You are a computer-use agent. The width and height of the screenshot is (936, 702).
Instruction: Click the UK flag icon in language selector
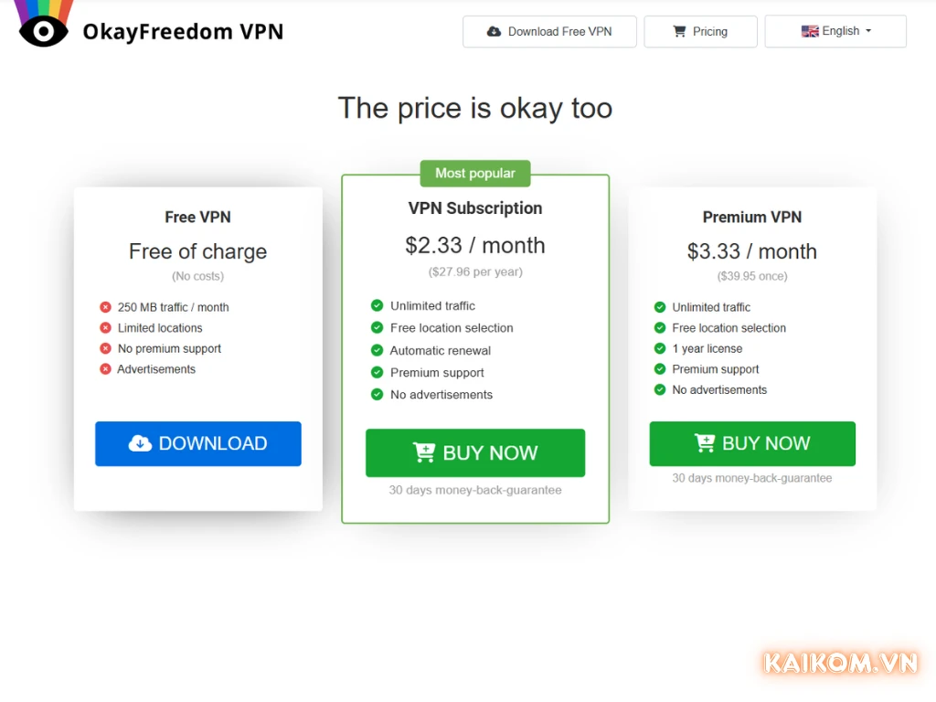pyautogui.click(x=810, y=30)
